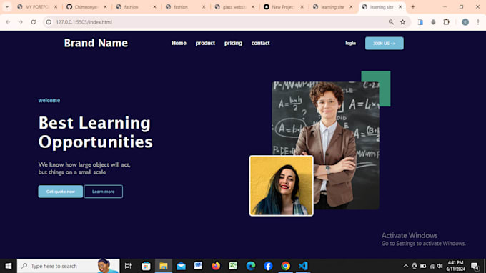This screenshot has width=486, height=273.
Task: Show hidden system tray icons
Action: pos(405,266)
